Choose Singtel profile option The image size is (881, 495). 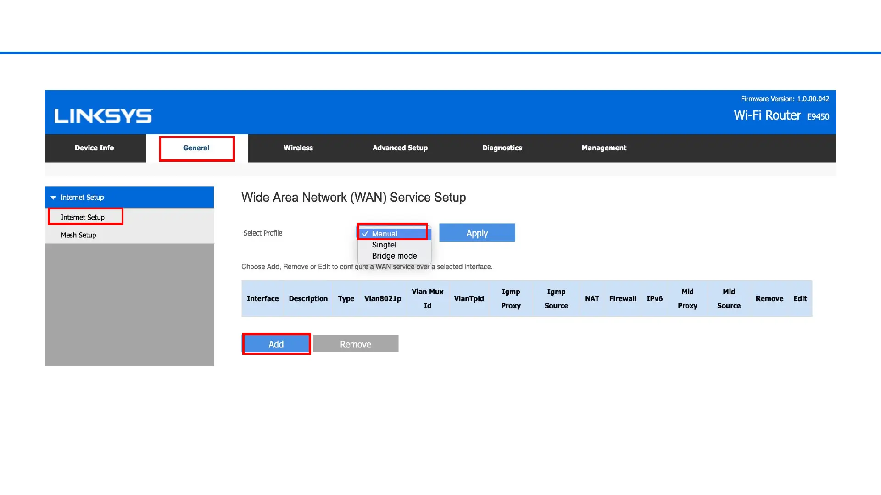tap(384, 245)
